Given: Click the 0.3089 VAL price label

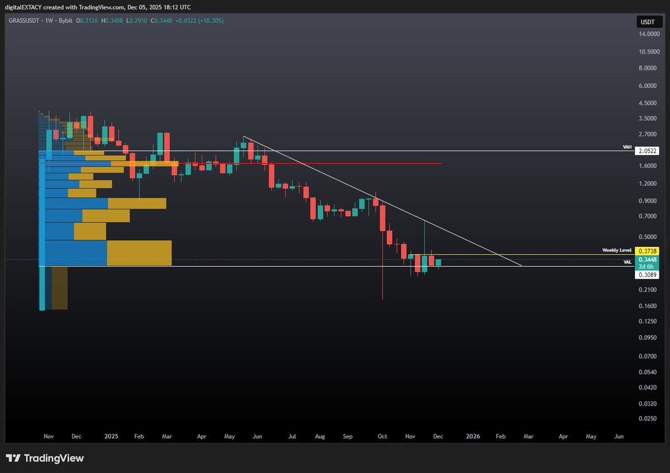Looking at the screenshot, I should (648, 275).
